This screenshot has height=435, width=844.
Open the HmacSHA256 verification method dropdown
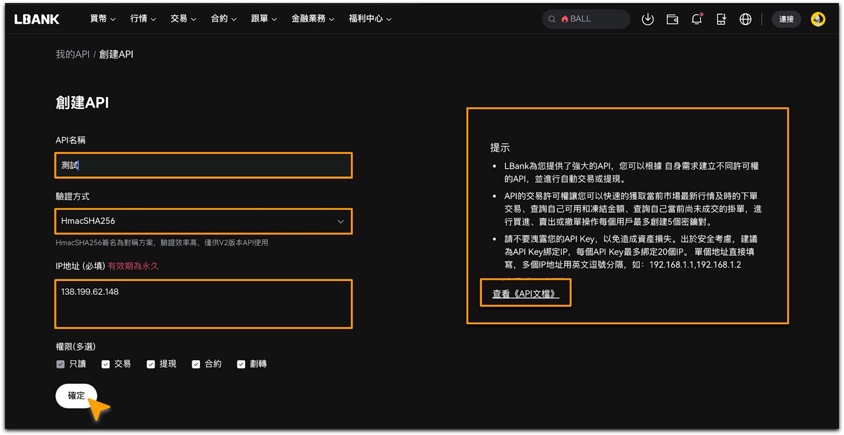pyautogui.click(x=204, y=221)
